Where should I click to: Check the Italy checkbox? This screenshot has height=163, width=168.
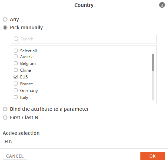click(x=16, y=97)
